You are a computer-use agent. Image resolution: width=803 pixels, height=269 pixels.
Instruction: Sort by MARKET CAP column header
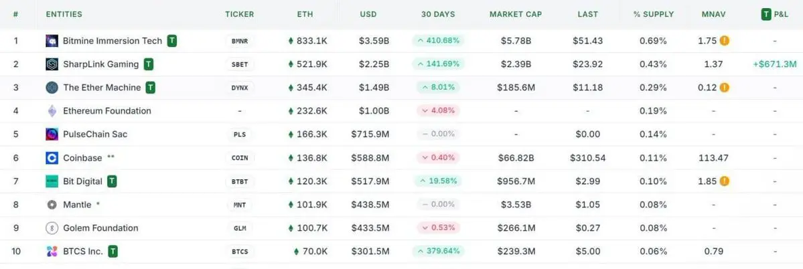click(516, 14)
